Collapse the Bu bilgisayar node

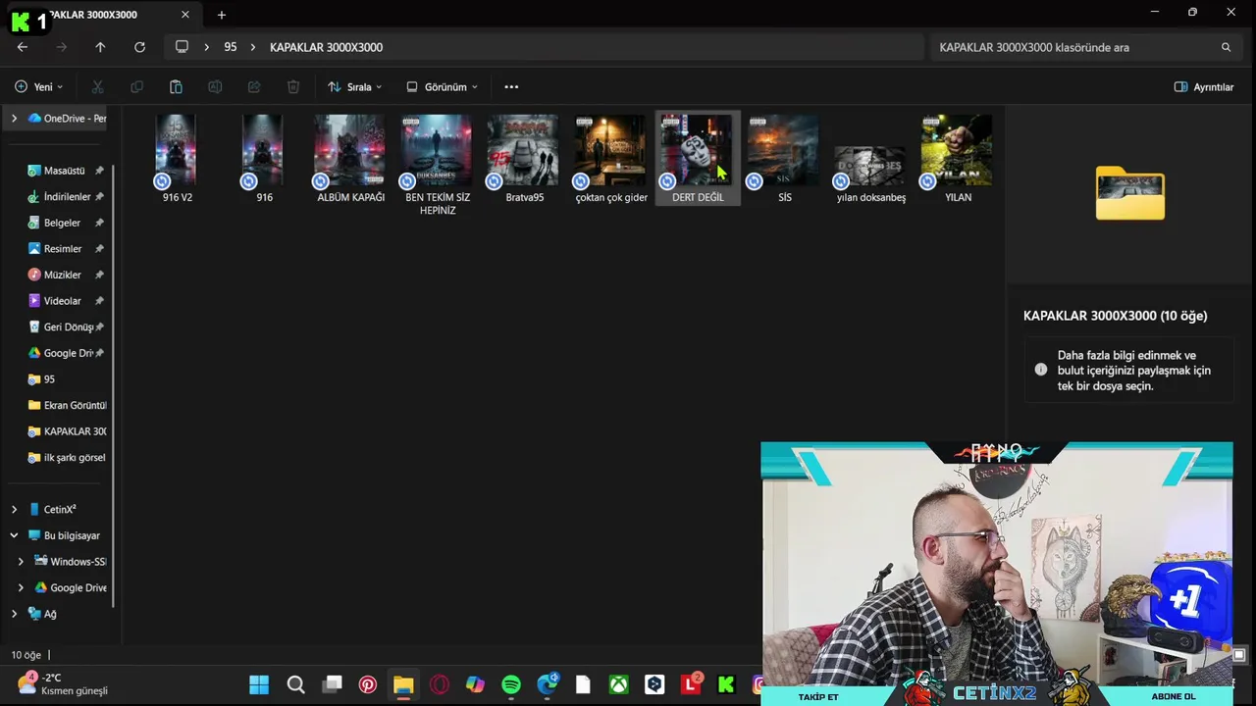pos(14,535)
